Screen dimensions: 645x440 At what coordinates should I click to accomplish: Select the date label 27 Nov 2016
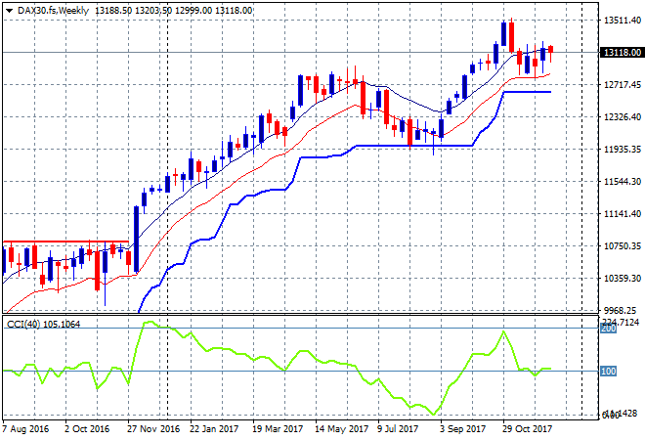click(153, 429)
